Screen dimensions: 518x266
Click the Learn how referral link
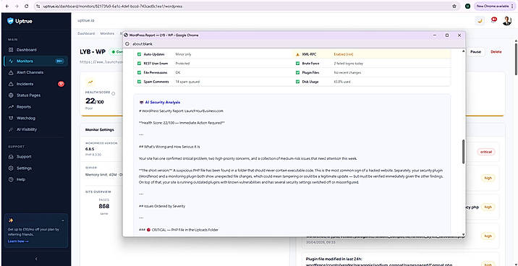pyautogui.click(x=18, y=241)
